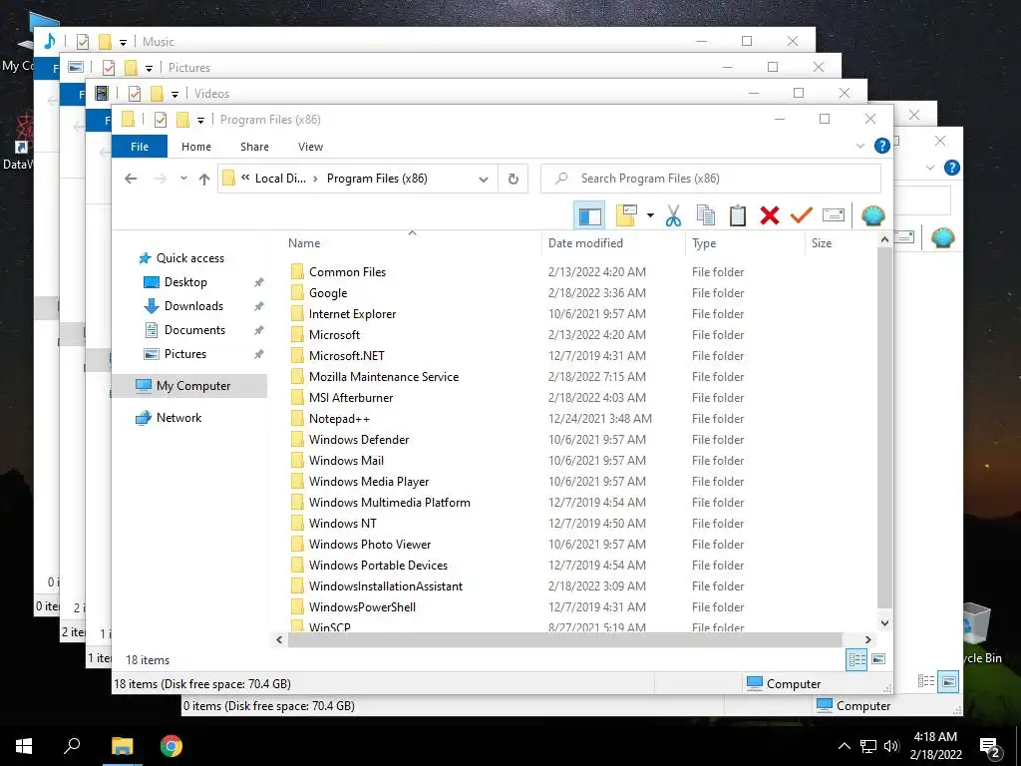The width and height of the screenshot is (1021, 766).
Task: Open Quick Access Toolbar dropdown in Pictures window
Action: [x=149, y=68]
